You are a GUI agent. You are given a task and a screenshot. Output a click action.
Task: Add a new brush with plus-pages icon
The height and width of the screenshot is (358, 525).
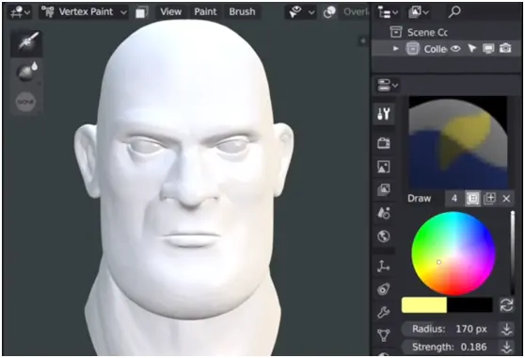tap(490, 199)
